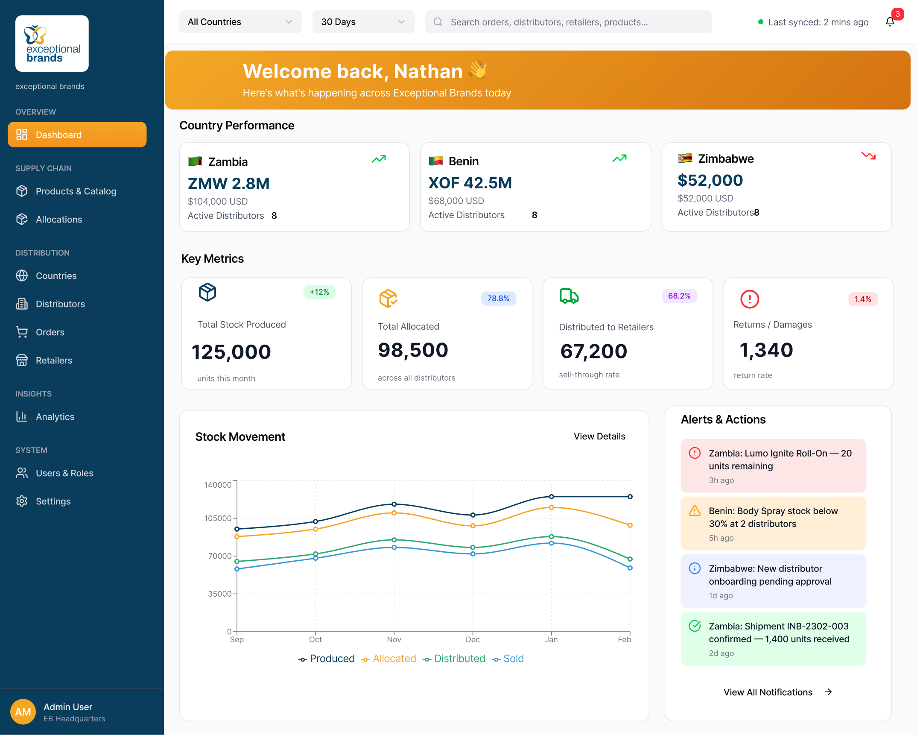Viewport: 917px width, 735px height.
Task: Click the warning triangle on Body Spray alert
Action: [x=695, y=510]
